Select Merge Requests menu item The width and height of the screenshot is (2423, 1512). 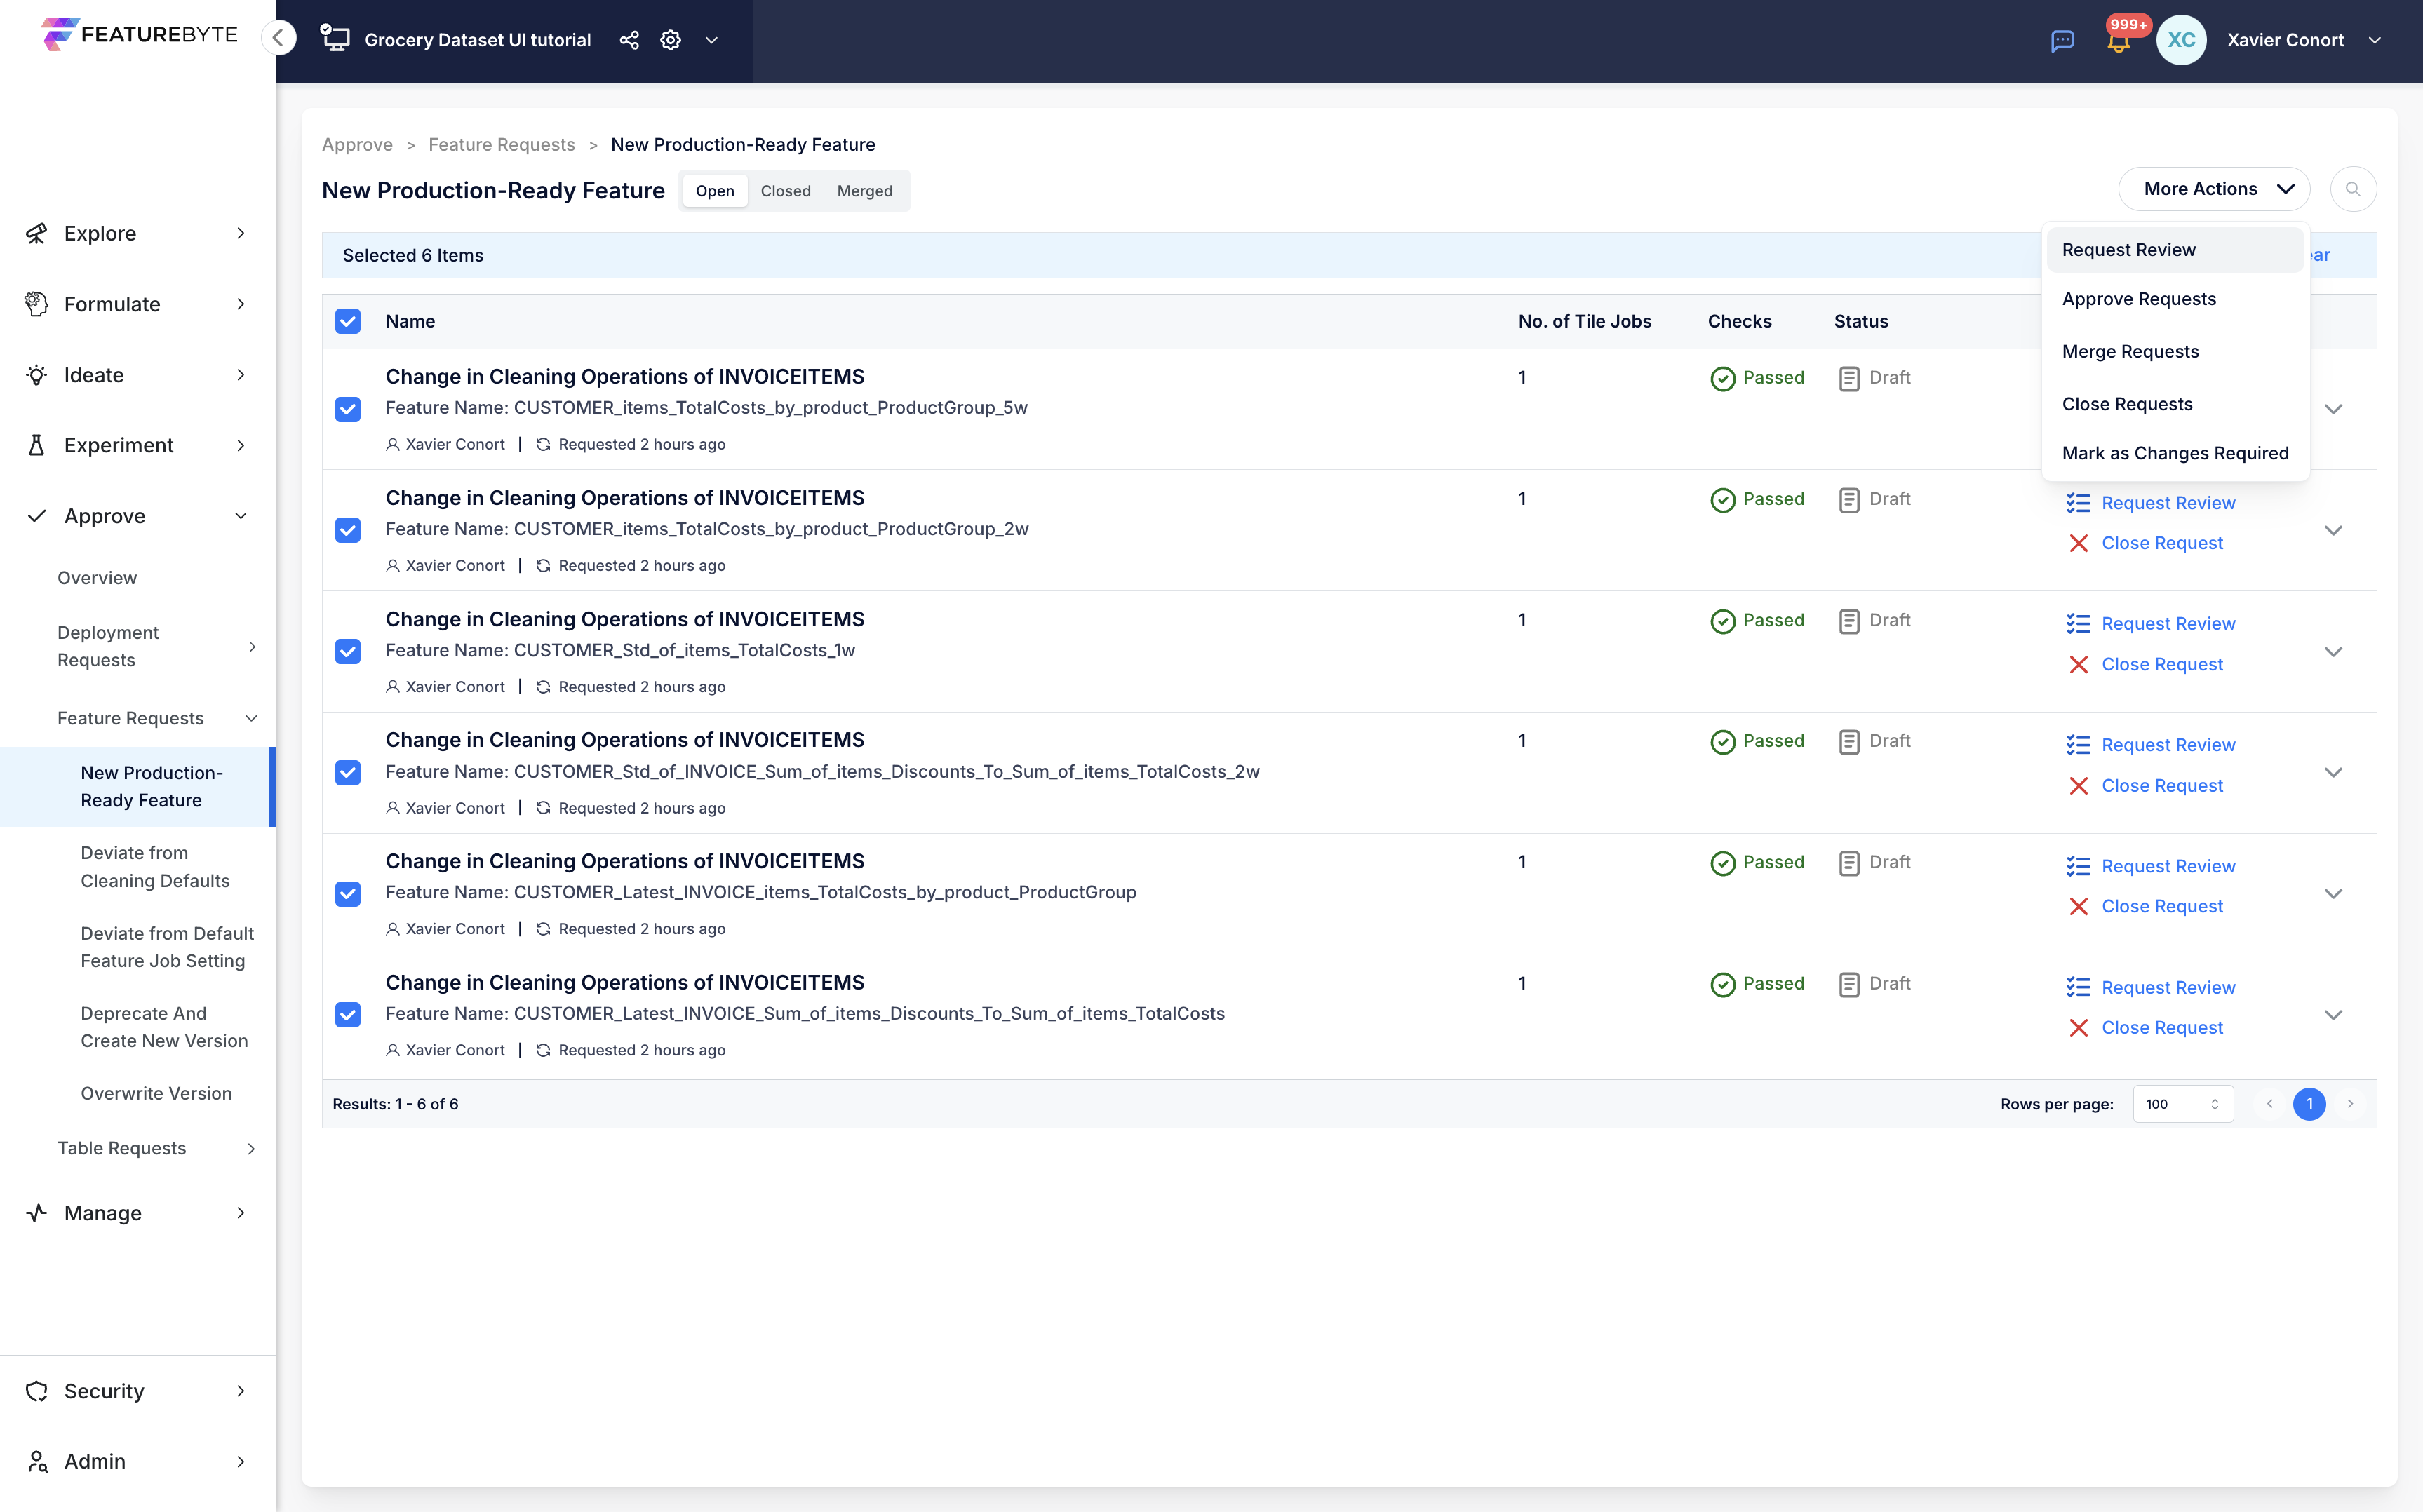pos(2174,352)
